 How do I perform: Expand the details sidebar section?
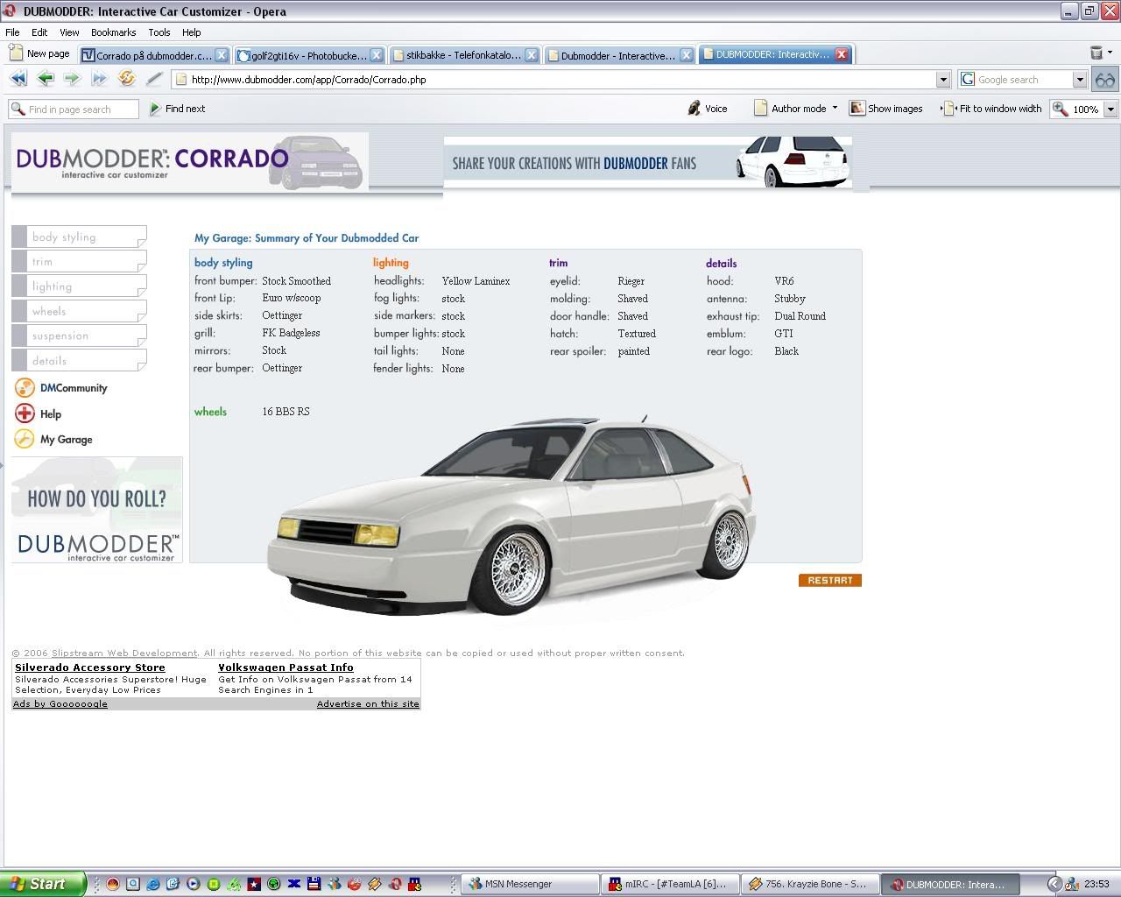click(79, 360)
